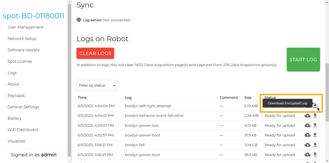
Task: Select WiFi Dashboard from sidebar
Action: [23, 130]
